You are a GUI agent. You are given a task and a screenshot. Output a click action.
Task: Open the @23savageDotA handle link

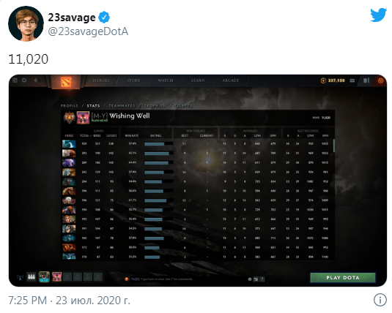(x=88, y=31)
